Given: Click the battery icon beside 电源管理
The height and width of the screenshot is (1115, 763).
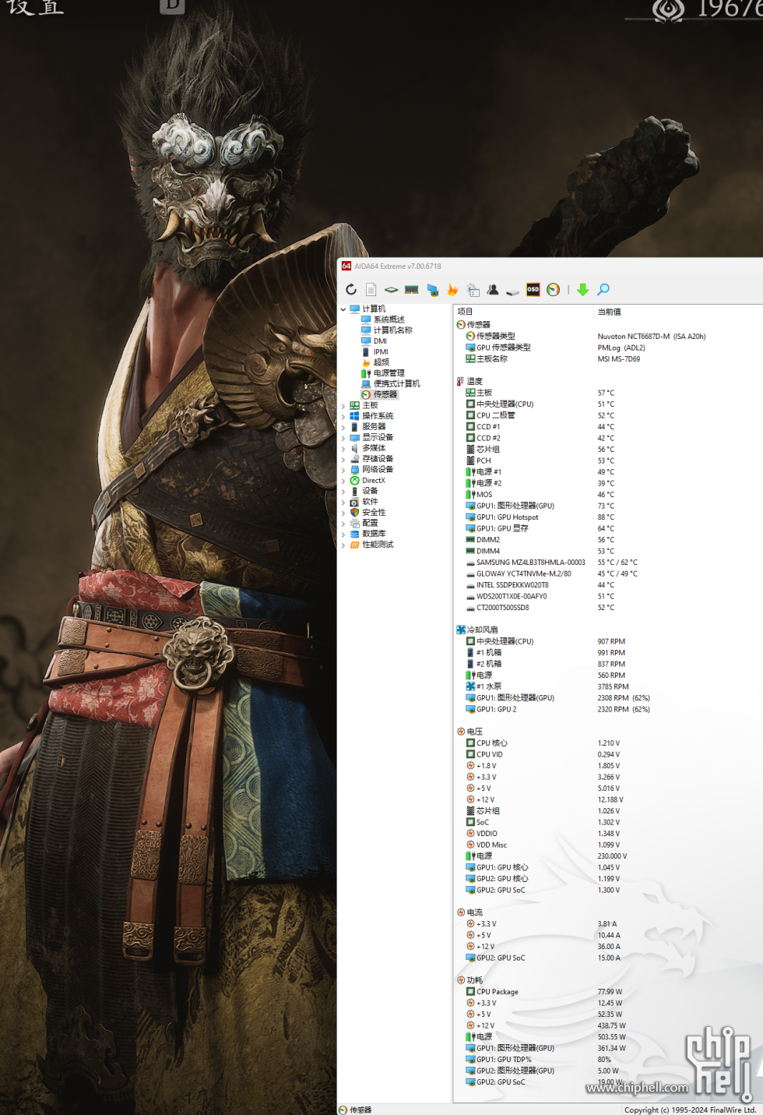Looking at the screenshot, I should (366, 374).
